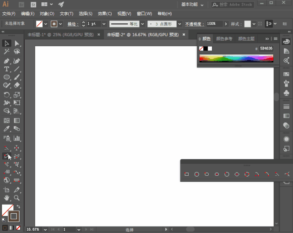Click the hex color value field
293x233 pixels.
coord(266,49)
